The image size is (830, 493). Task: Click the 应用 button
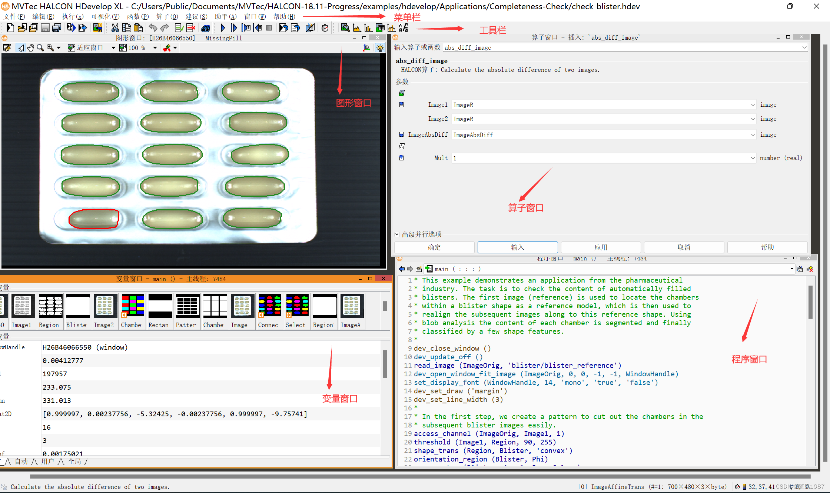point(601,247)
